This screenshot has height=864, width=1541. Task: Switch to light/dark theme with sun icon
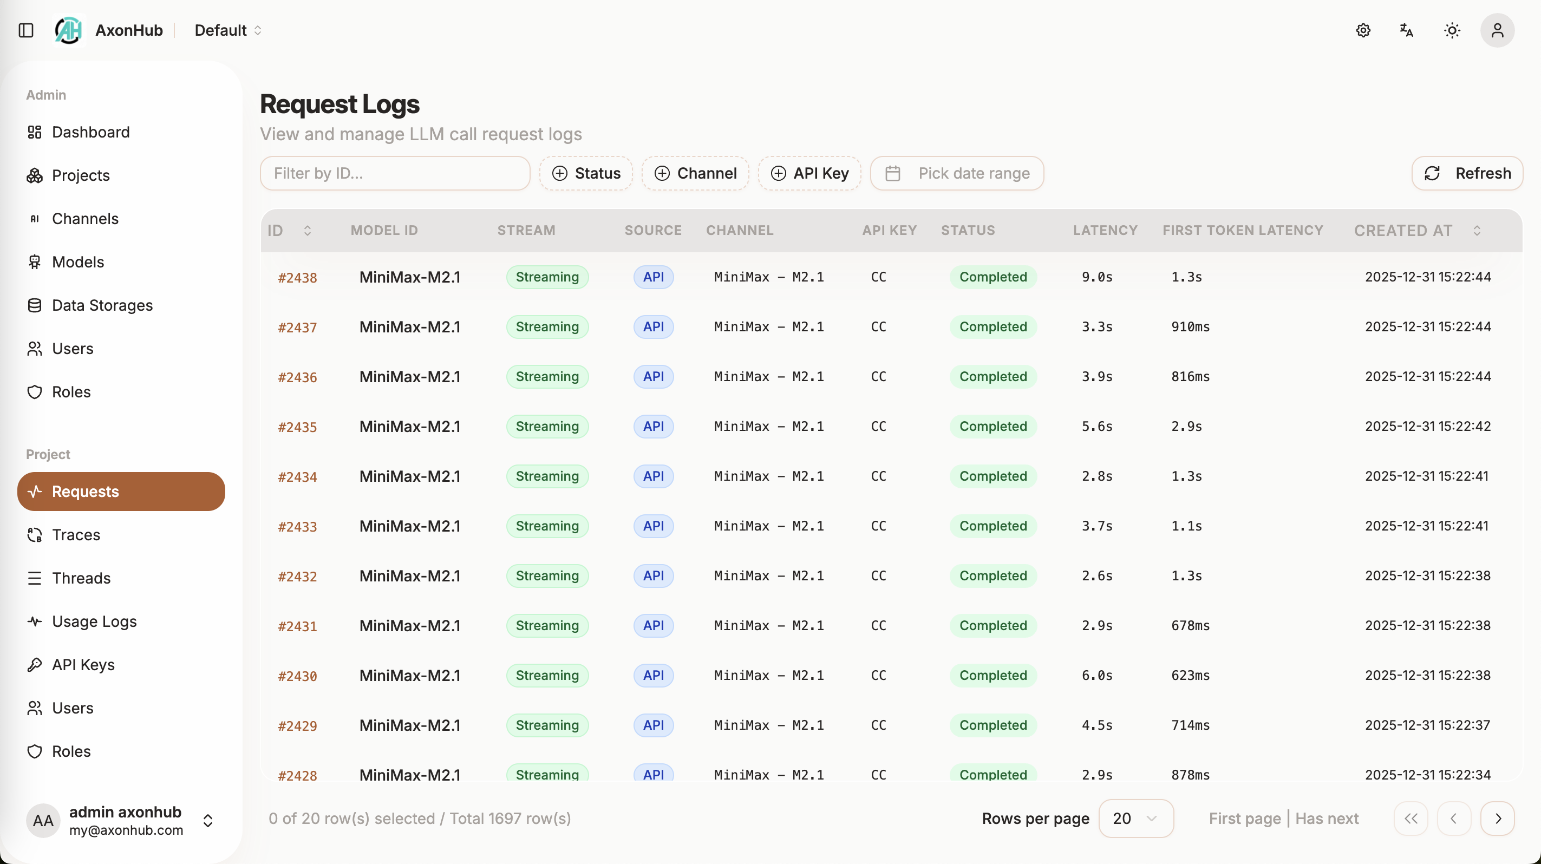pos(1452,30)
